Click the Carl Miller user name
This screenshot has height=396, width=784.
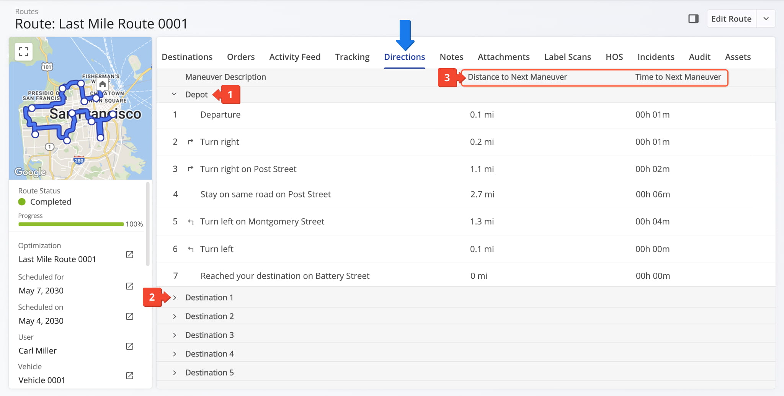(38, 351)
